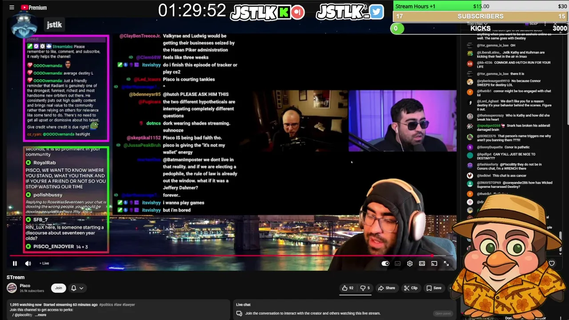This screenshot has width=569, height=320.
Task: Open the @piscolitty handle link
Action: coord(24,315)
